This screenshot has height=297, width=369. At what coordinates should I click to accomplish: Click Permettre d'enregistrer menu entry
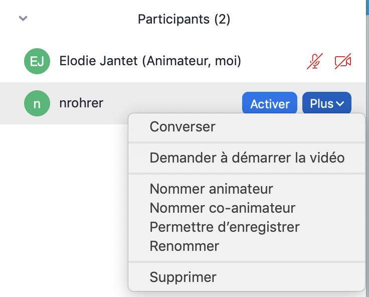click(x=224, y=227)
